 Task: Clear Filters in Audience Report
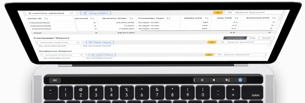[x=102, y=55]
